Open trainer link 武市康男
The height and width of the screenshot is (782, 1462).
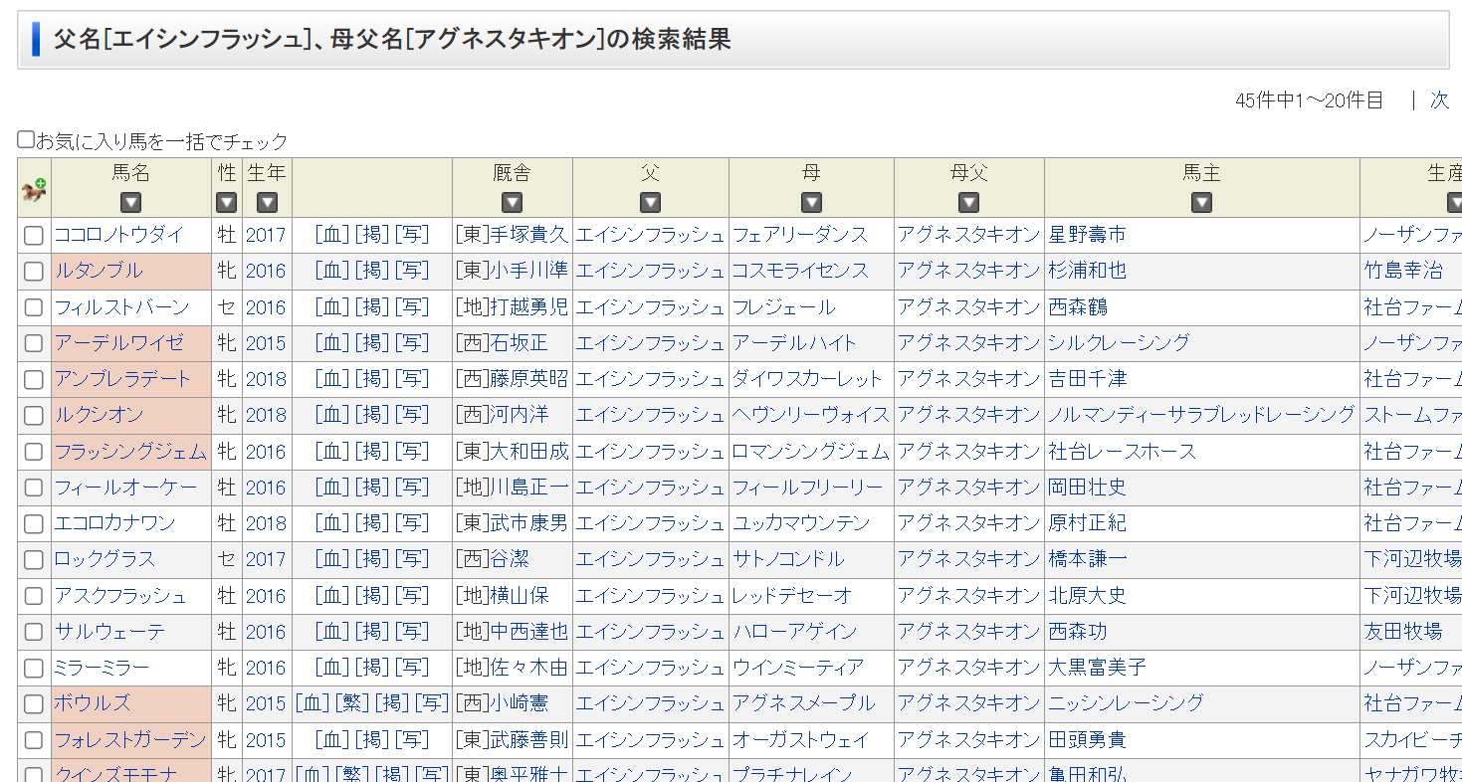click(529, 523)
